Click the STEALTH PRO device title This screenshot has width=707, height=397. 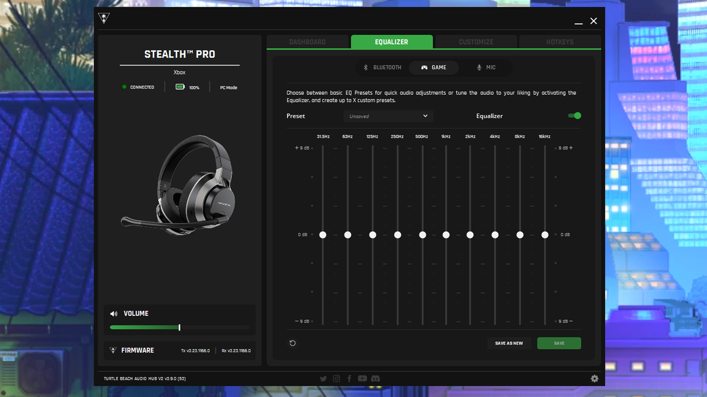click(x=180, y=54)
